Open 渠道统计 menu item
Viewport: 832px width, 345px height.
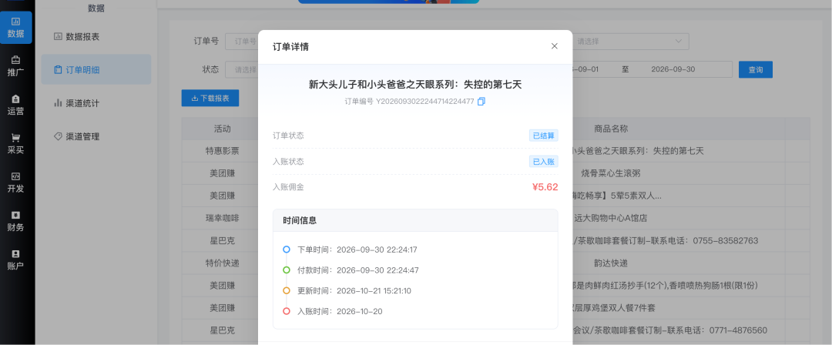point(96,103)
